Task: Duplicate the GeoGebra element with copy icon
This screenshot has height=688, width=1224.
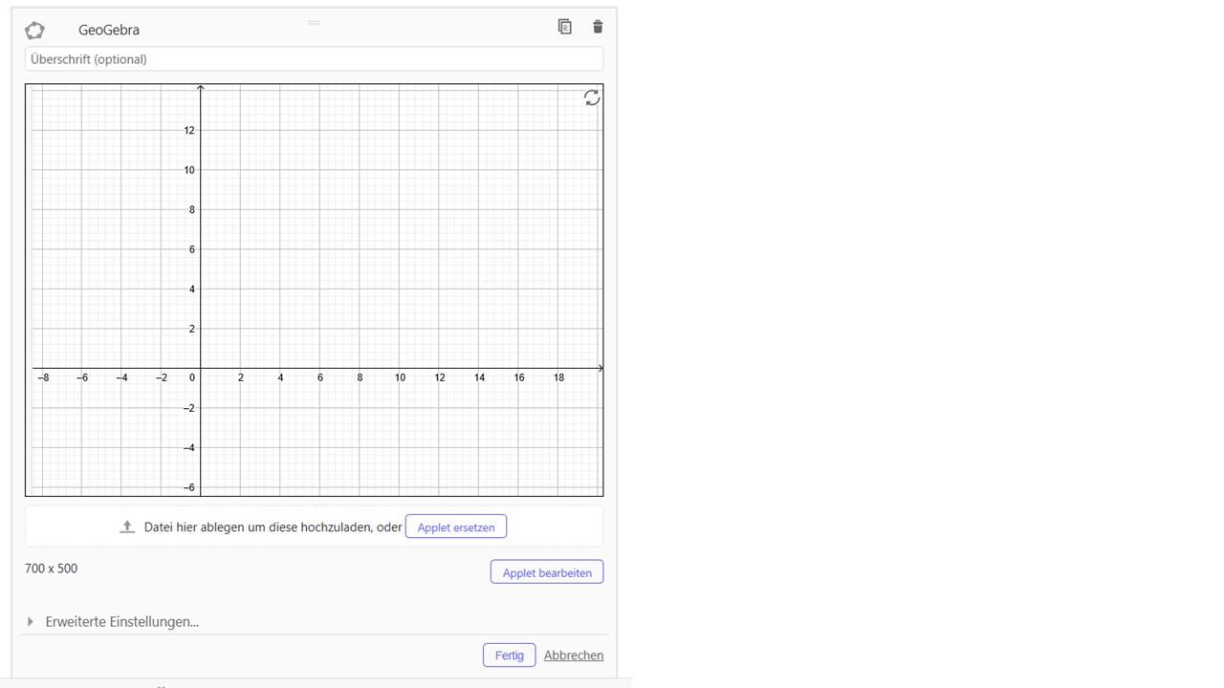Action: pos(565,27)
